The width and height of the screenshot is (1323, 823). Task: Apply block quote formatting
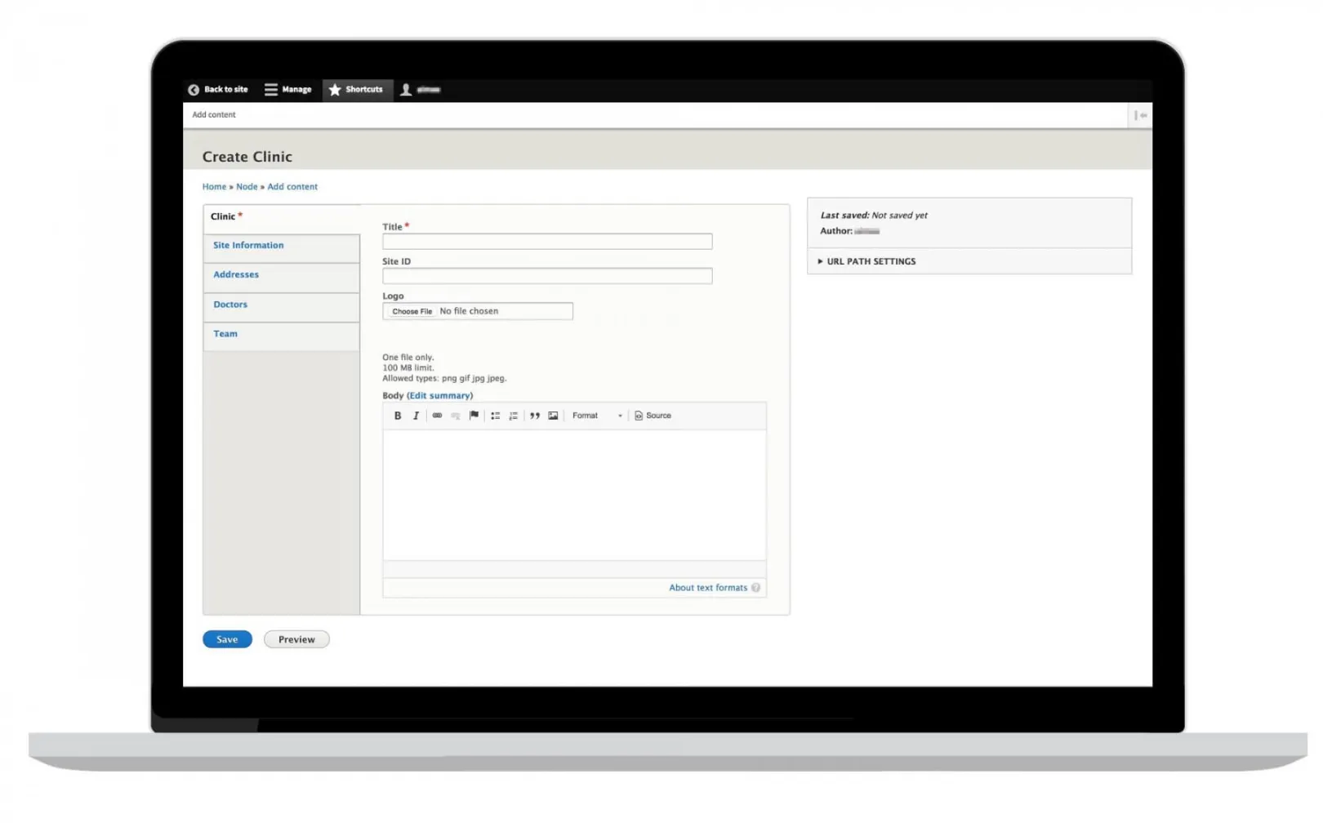(x=535, y=416)
